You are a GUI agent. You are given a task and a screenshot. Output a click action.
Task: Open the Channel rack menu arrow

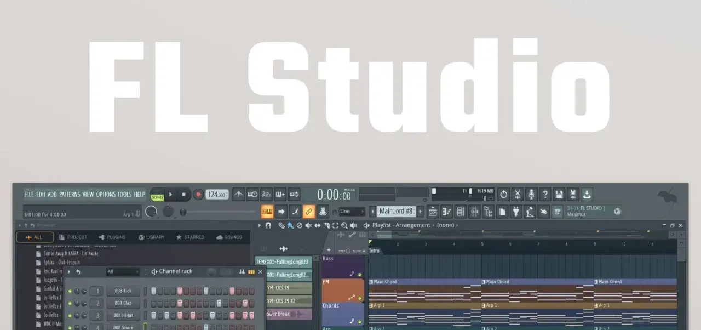click(69, 271)
